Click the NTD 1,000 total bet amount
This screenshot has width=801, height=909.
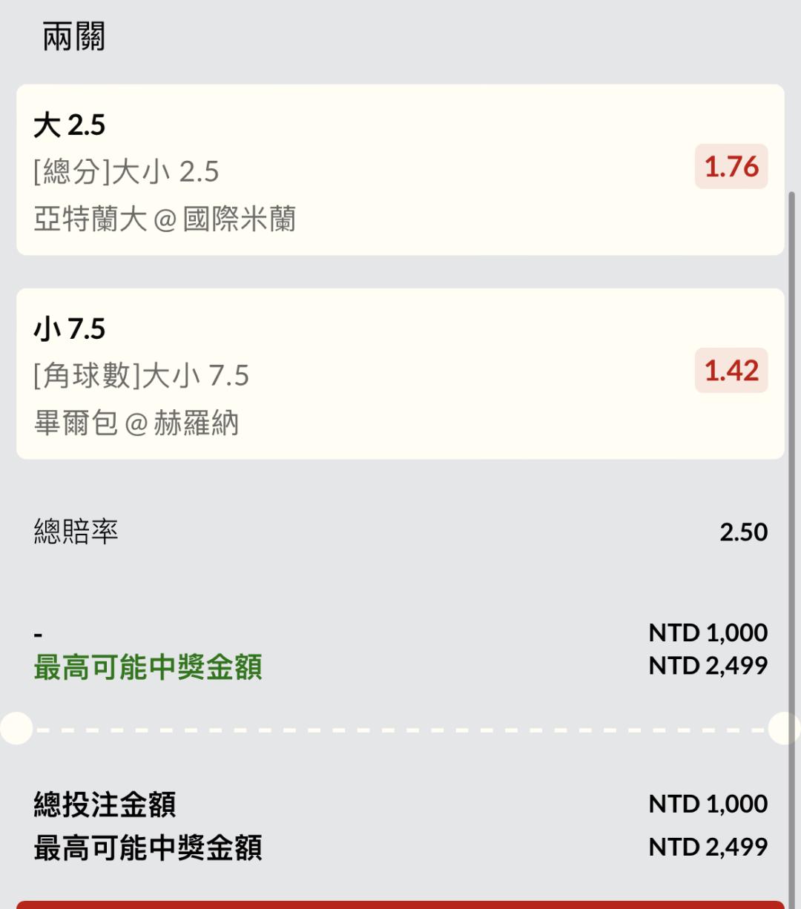(x=708, y=804)
